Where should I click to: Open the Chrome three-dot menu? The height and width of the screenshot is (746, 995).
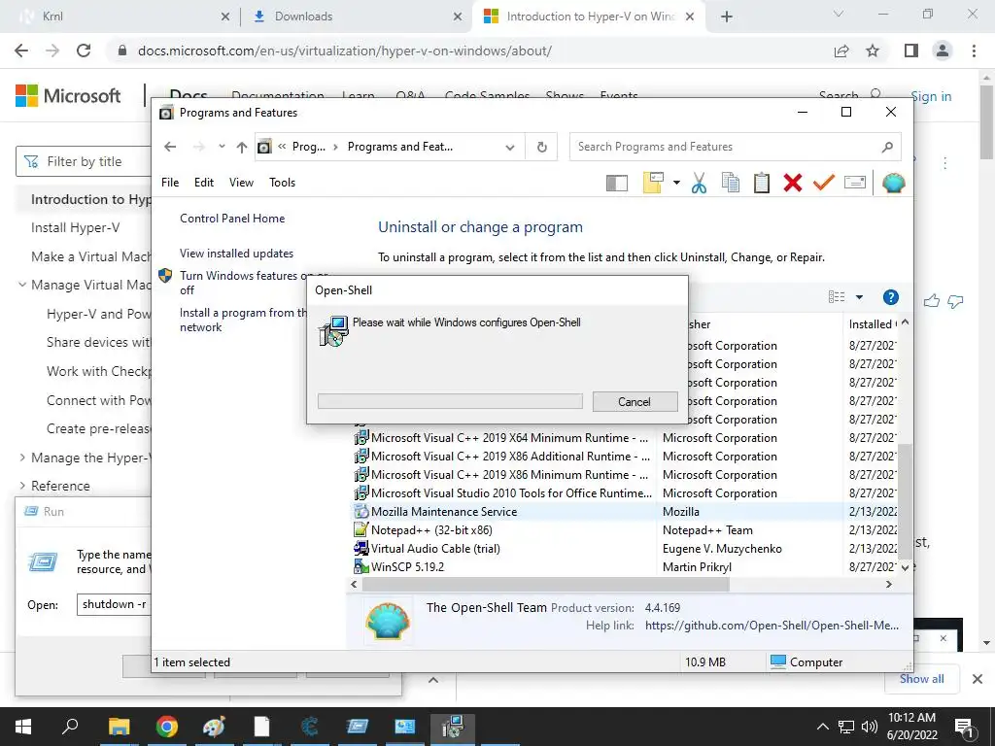(974, 51)
